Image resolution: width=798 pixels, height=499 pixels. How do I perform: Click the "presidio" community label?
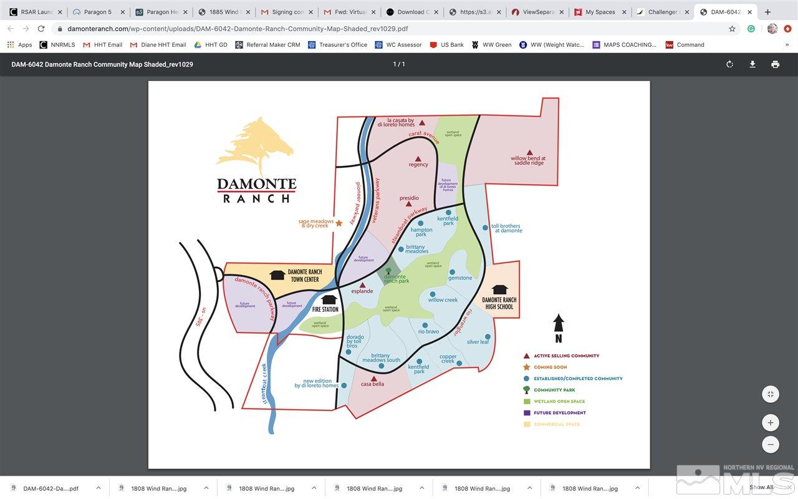click(409, 198)
